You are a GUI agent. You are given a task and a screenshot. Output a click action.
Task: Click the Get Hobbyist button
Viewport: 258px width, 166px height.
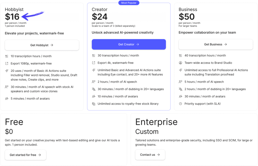tap(42, 45)
